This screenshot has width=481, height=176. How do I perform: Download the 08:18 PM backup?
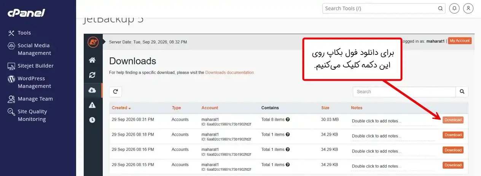click(x=453, y=135)
